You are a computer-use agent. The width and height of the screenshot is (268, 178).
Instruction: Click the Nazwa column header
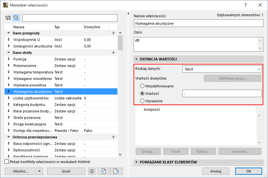pos(33,27)
